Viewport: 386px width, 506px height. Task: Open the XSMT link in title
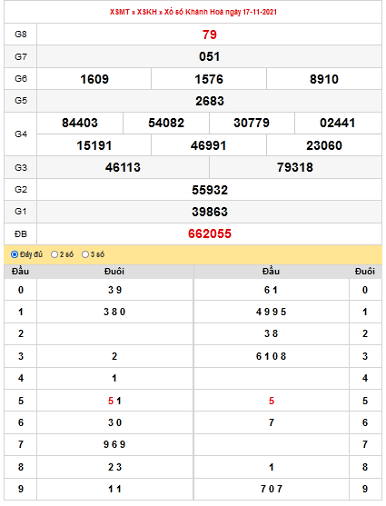coord(119,12)
